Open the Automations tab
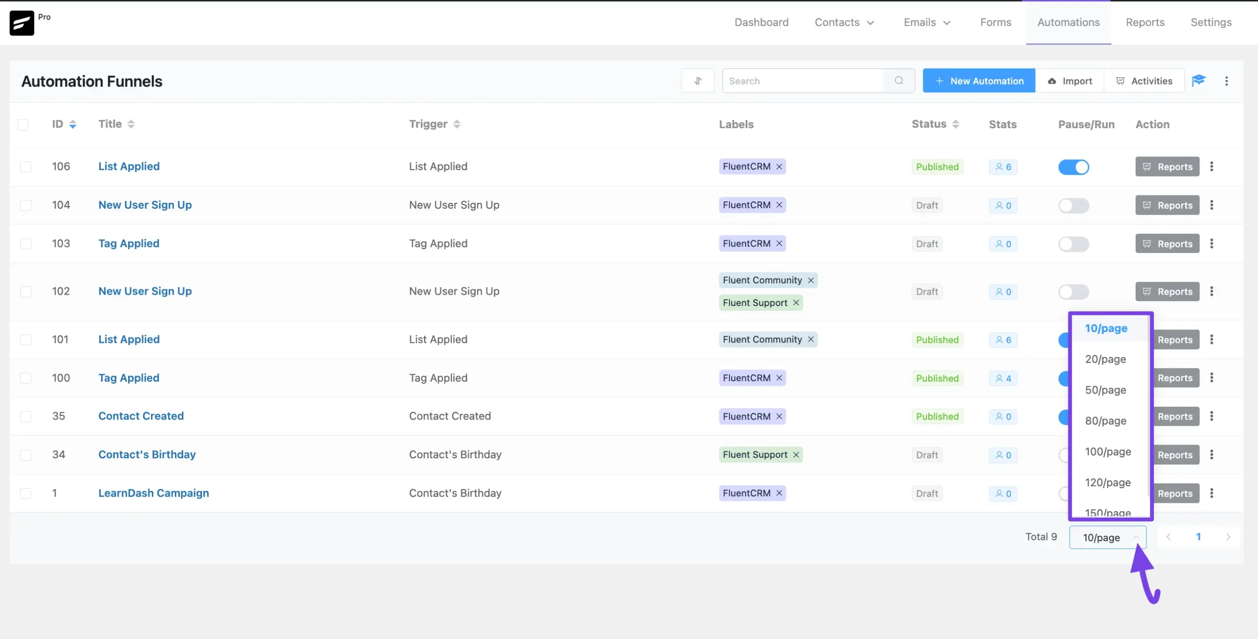The image size is (1258, 639). (1068, 22)
